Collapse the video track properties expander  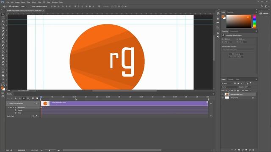click(x=8, y=103)
